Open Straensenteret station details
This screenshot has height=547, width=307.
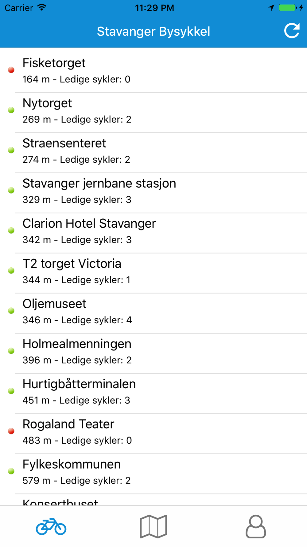tap(153, 151)
